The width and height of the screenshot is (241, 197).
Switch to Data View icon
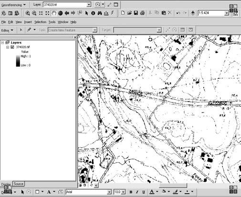(x=80, y=186)
